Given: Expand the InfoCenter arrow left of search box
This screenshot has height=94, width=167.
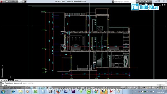Looking at the screenshot, I should pos(113,2).
